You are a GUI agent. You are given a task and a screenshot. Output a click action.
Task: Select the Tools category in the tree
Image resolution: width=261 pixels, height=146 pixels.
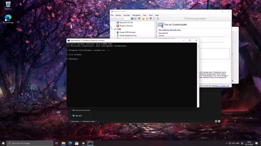pos(119,29)
